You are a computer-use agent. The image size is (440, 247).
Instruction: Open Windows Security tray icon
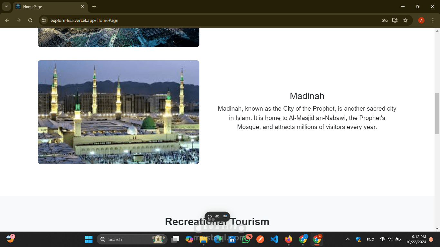358,239
